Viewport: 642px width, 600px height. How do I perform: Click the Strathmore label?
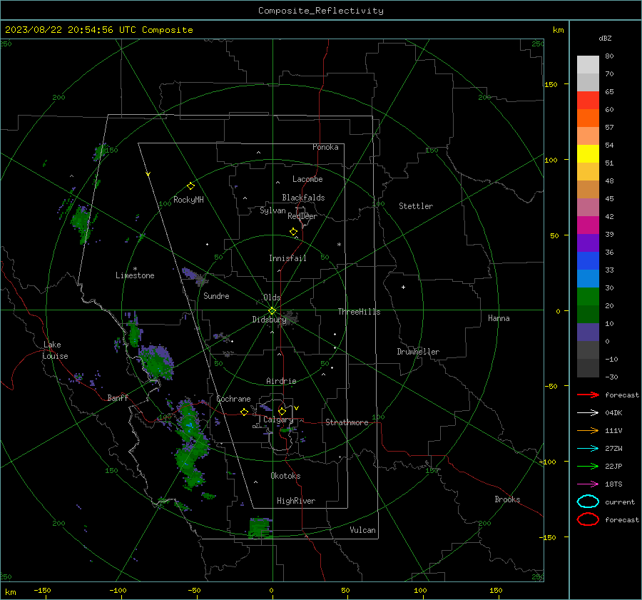click(347, 422)
